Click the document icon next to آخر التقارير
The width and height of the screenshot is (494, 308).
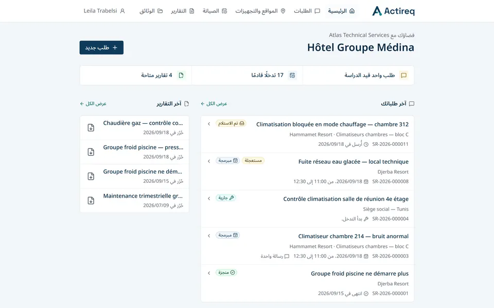[x=186, y=104]
